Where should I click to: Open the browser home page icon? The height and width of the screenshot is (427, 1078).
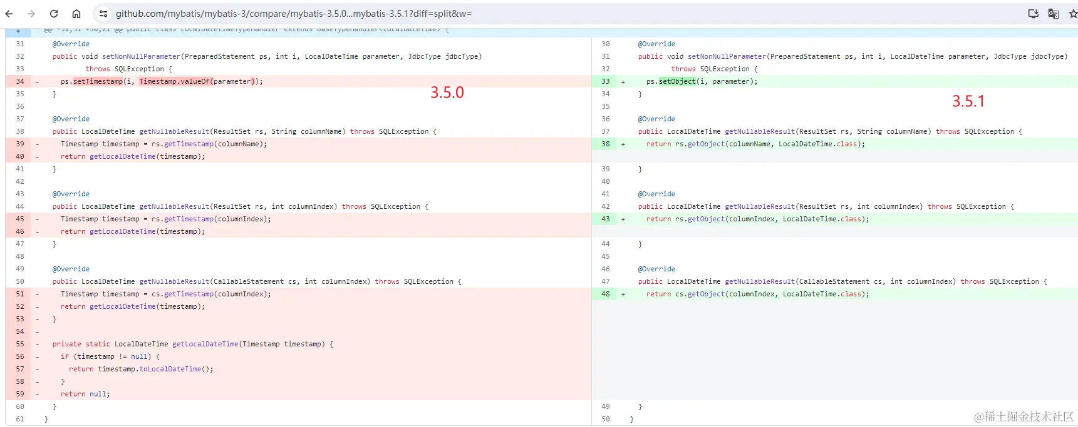click(x=76, y=14)
